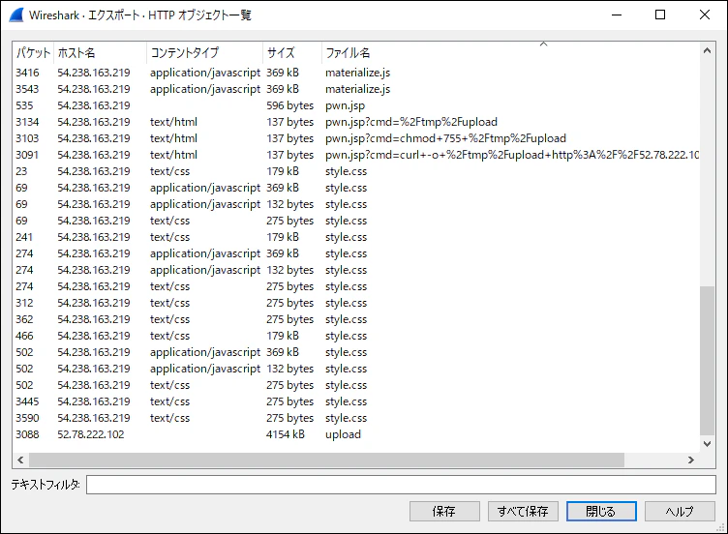The image size is (728, 534).
Task: Sort by パケット column header
Action: click(x=33, y=53)
